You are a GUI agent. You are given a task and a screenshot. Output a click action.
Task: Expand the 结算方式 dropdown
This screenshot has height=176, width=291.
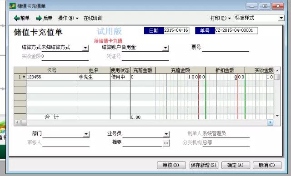[85, 48]
